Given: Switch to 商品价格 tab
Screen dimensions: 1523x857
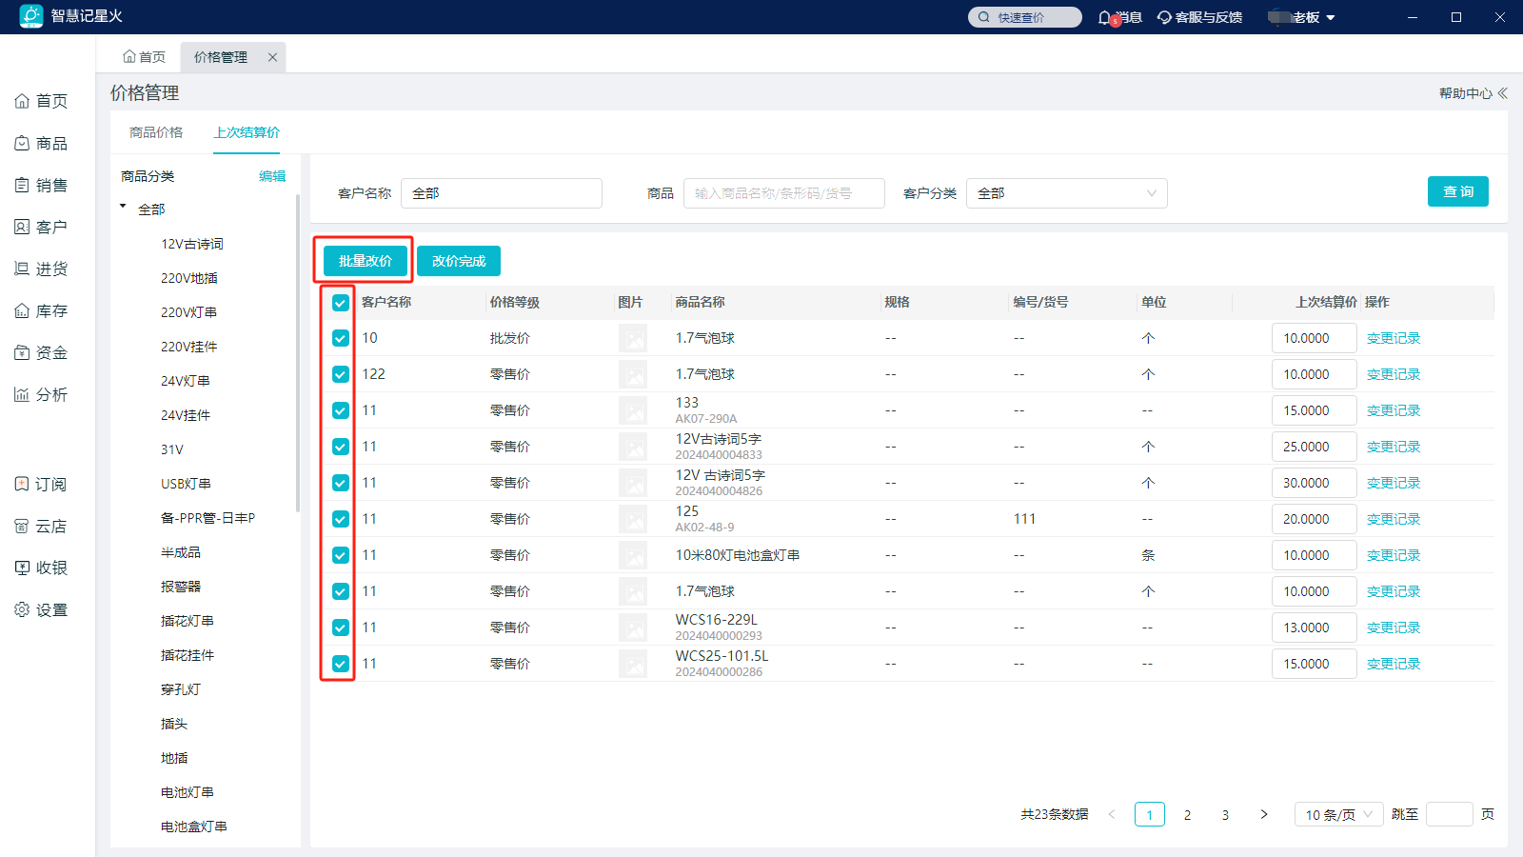Looking at the screenshot, I should pyautogui.click(x=156, y=132).
